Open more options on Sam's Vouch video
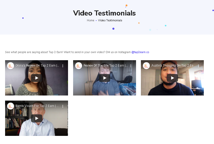Screen dimensions: 214x144 click(63, 106)
